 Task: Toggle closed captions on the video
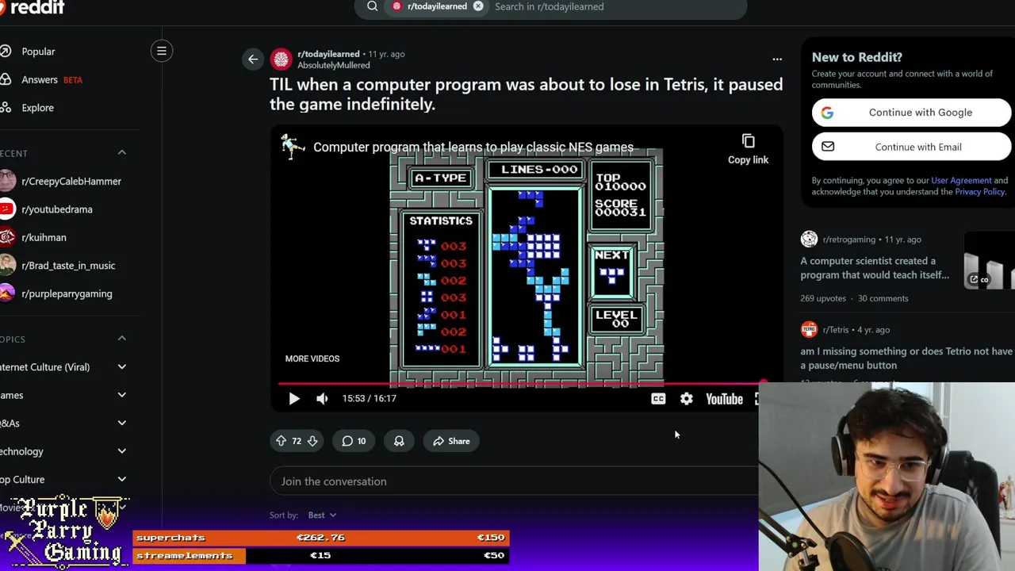(658, 399)
